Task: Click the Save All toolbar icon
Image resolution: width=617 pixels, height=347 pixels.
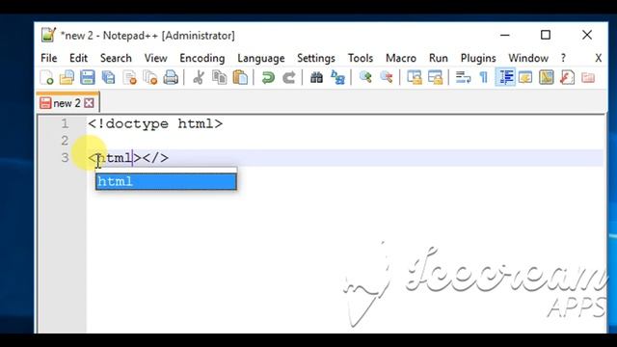Action: (108, 77)
